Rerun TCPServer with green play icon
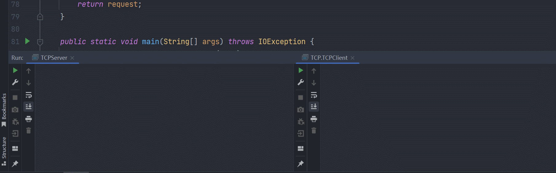556x173 pixels. [15, 71]
